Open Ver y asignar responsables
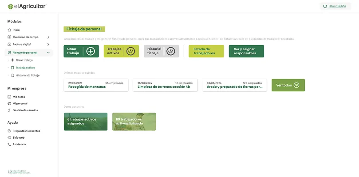 click(x=246, y=51)
